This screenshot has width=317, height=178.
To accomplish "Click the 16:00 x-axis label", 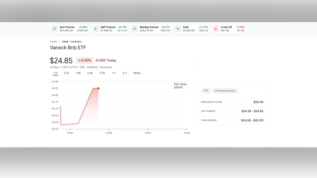I will [x=187, y=133].
